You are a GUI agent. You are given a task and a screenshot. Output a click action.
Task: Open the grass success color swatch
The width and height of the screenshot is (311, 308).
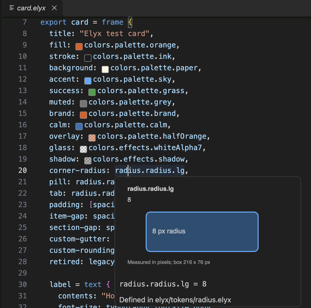click(x=92, y=92)
